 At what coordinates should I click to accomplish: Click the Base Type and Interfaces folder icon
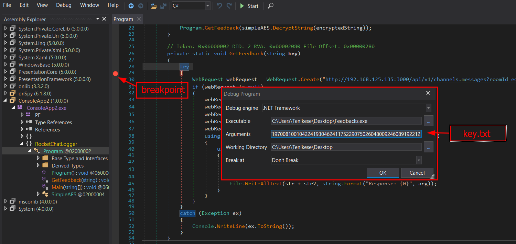[45, 158]
